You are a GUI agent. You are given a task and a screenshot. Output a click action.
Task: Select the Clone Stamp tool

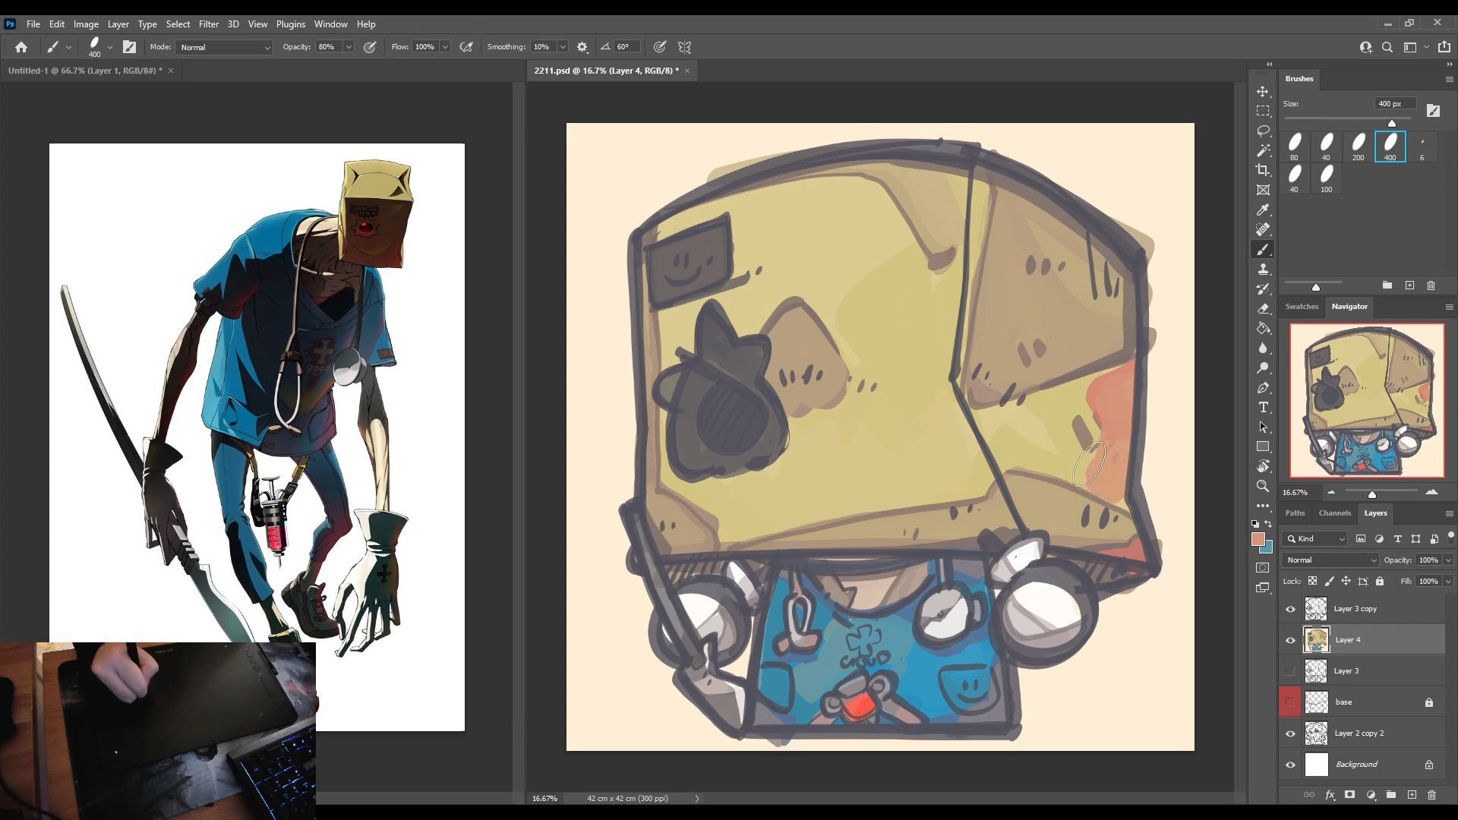pos(1263,269)
